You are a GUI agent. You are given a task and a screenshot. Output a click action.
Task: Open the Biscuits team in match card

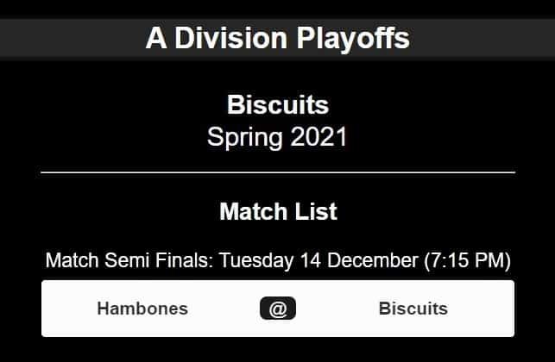point(413,309)
